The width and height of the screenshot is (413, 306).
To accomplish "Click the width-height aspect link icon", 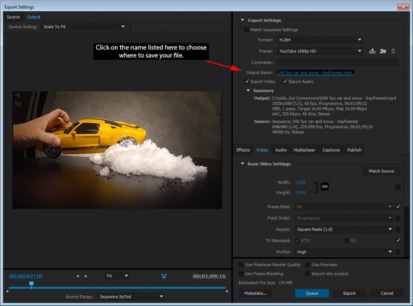I will 325,186.
